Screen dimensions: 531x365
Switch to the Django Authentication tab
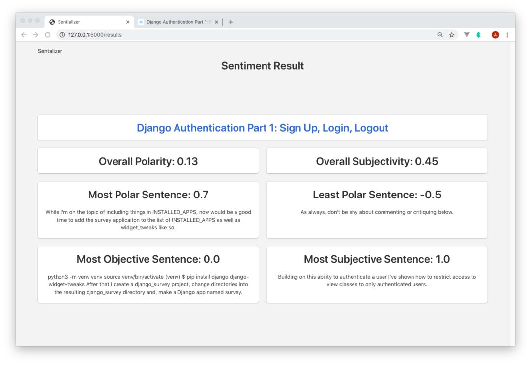coord(177,22)
